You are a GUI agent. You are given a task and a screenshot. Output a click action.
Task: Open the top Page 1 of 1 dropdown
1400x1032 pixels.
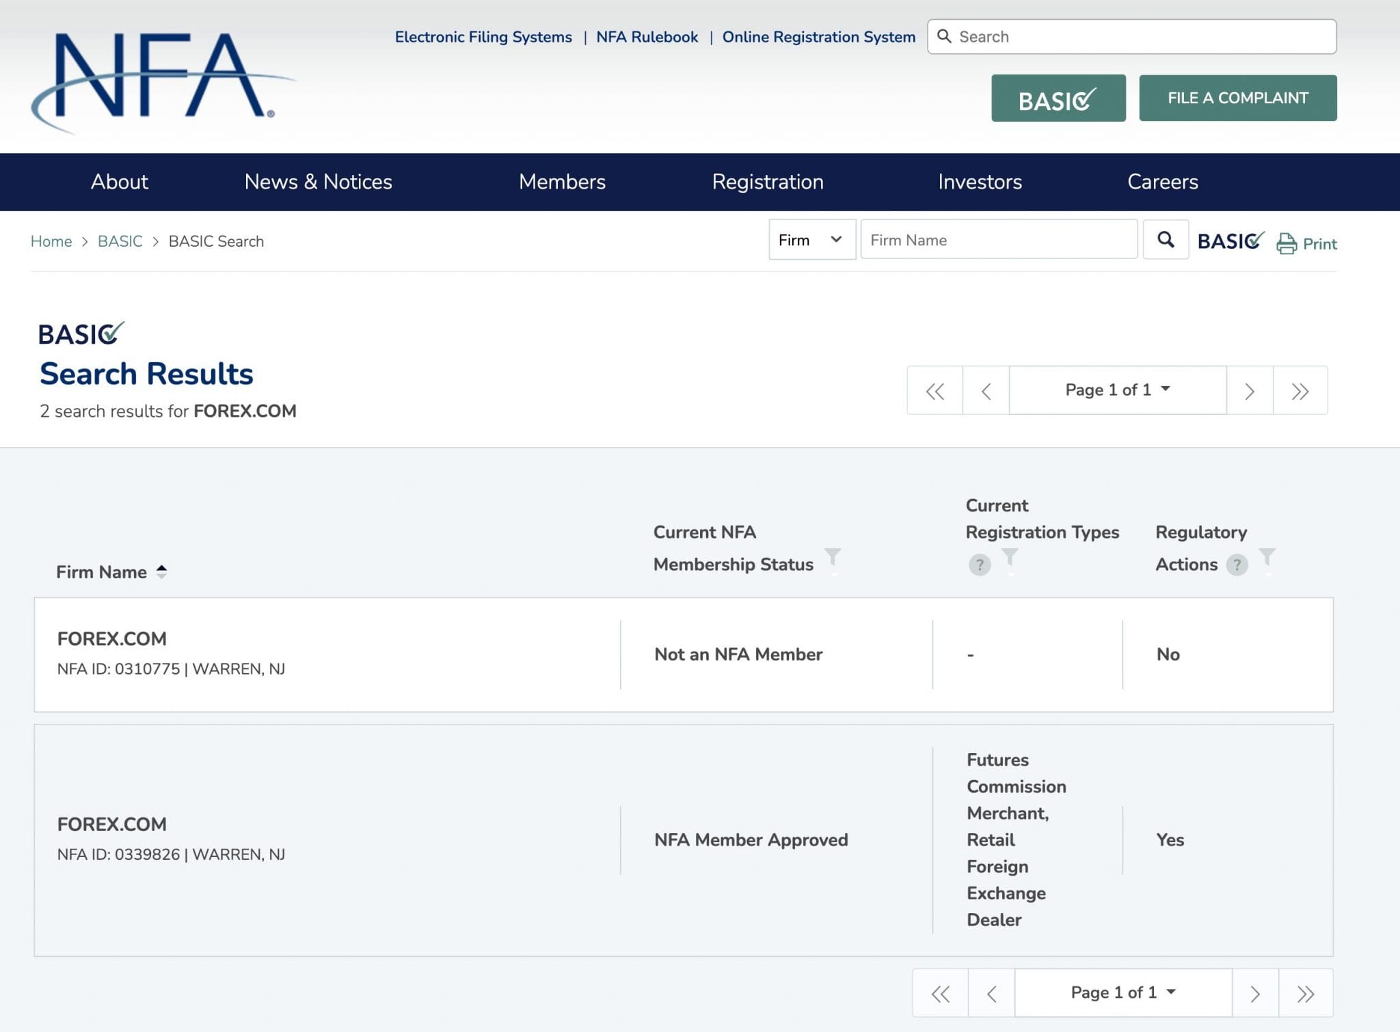pyautogui.click(x=1118, y=390)
